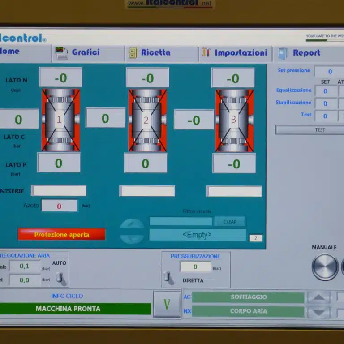Toggle the AUTO air regulation switch

pos(60,278)
